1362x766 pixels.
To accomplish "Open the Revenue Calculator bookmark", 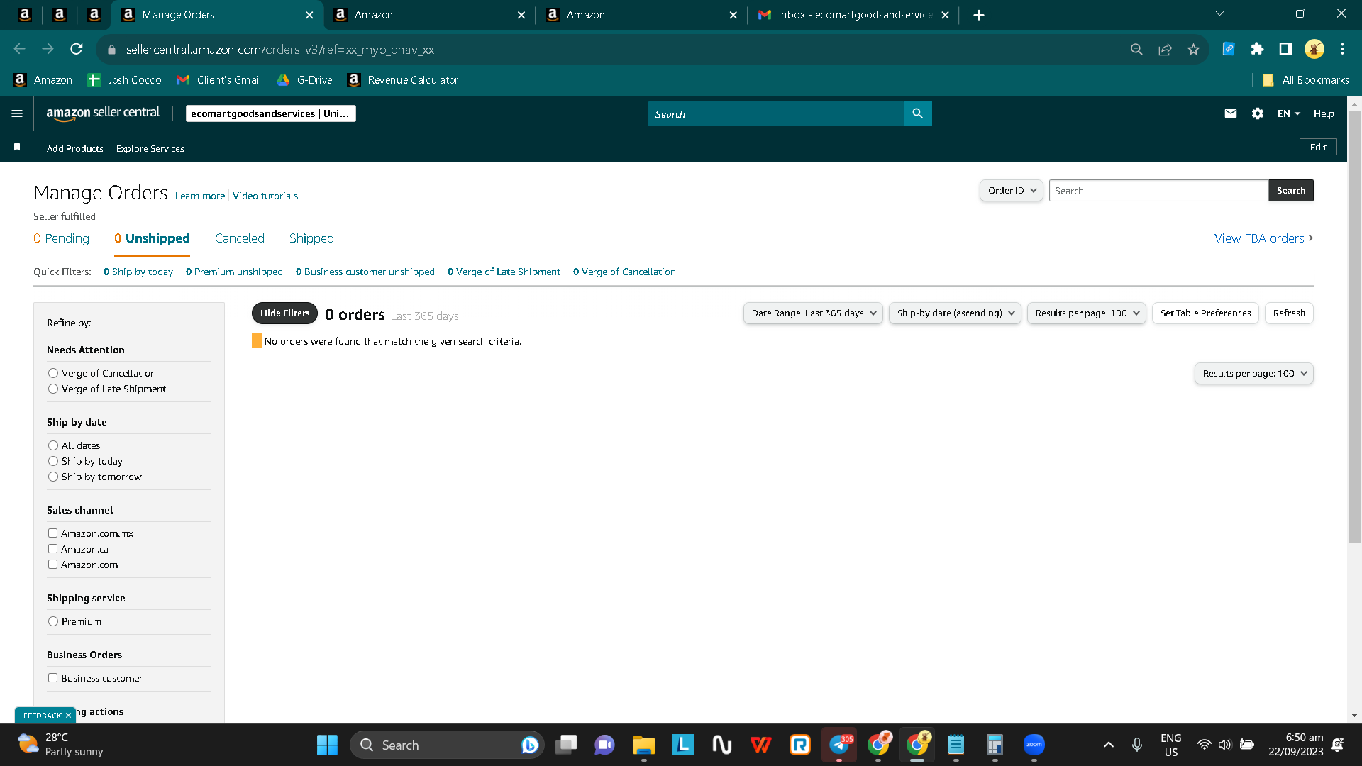I will pos(403,80).
